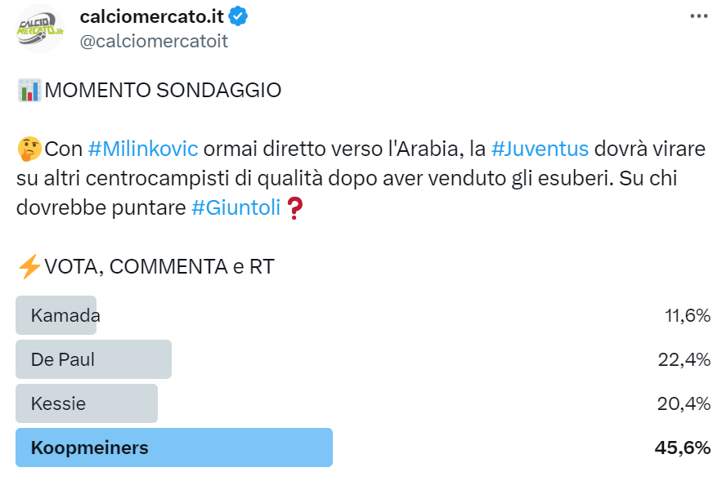This screenshot has width=722, height=481.
Task: Click the VOTA, COMMENTA e RT text
Action: point(159,266)
